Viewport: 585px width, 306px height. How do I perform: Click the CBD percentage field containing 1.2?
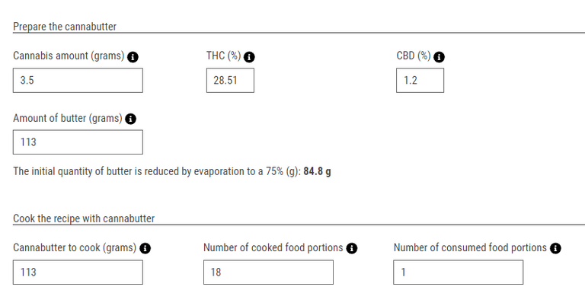tap(420, 80)
